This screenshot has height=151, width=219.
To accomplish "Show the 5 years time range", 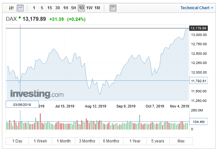I will click(158, 141).
